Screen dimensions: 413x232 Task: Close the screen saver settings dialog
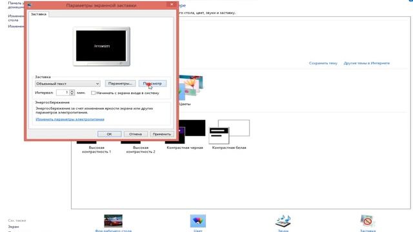(x=172, y=5)
